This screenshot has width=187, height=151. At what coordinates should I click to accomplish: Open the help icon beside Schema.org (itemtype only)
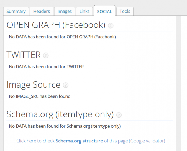(119, 115)
